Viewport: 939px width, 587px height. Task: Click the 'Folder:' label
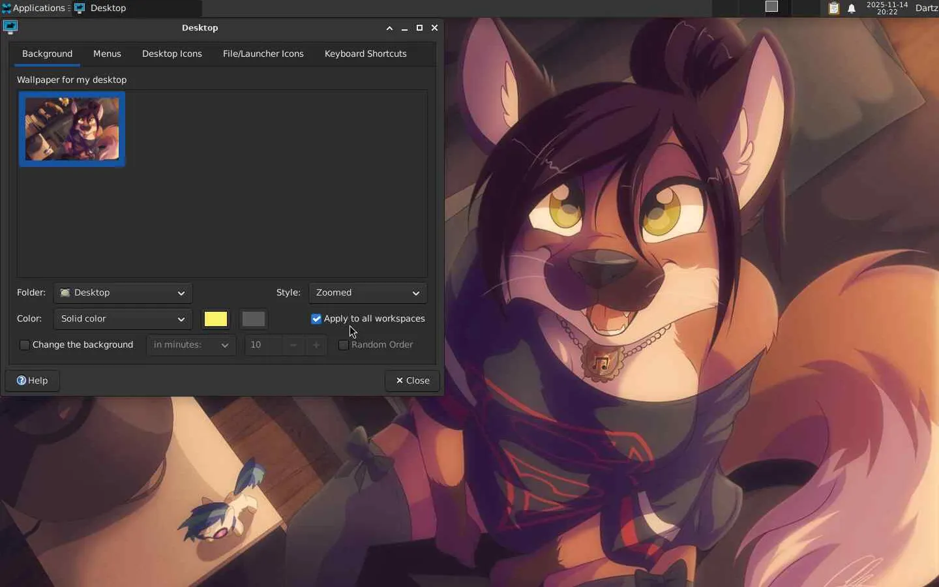point(31,293)
